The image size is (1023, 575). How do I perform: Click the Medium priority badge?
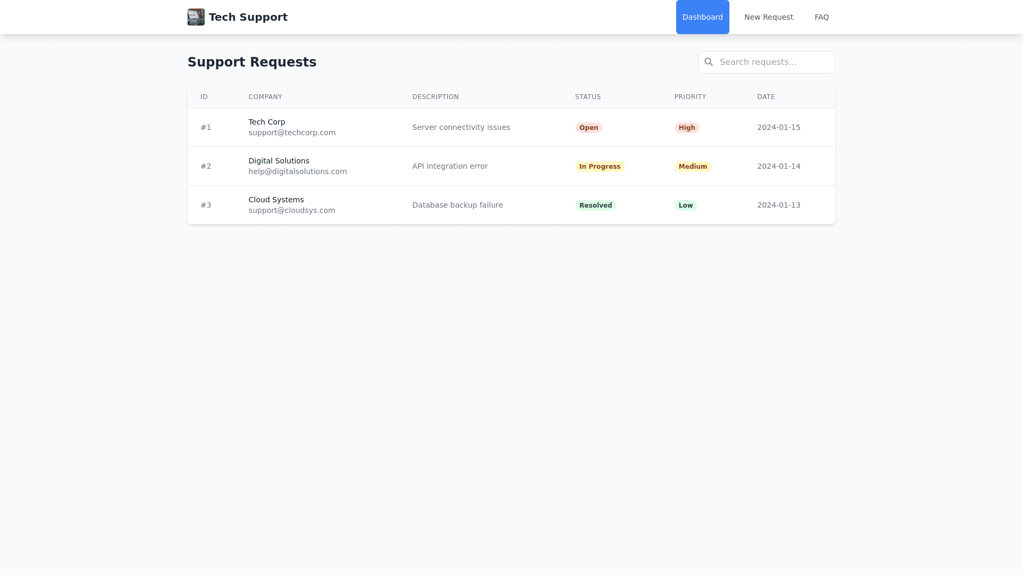[693, 167]
